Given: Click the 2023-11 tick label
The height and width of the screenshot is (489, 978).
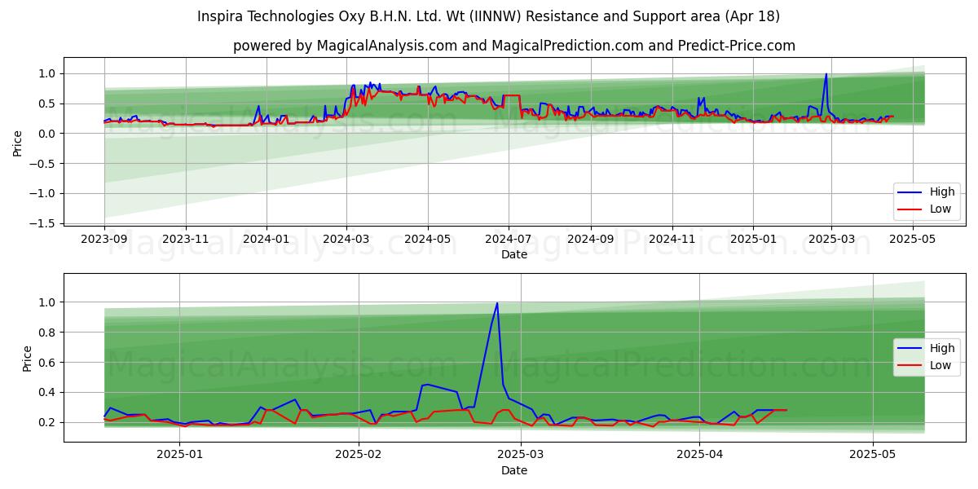Looking at the screenshot, I should coord(186,240).
